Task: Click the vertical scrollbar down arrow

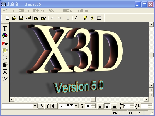Action: click(x=151, y=85)
